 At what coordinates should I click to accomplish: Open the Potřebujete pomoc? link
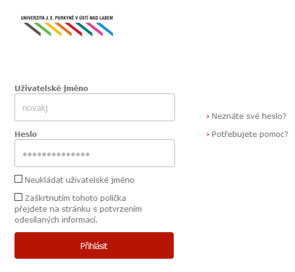250,134
